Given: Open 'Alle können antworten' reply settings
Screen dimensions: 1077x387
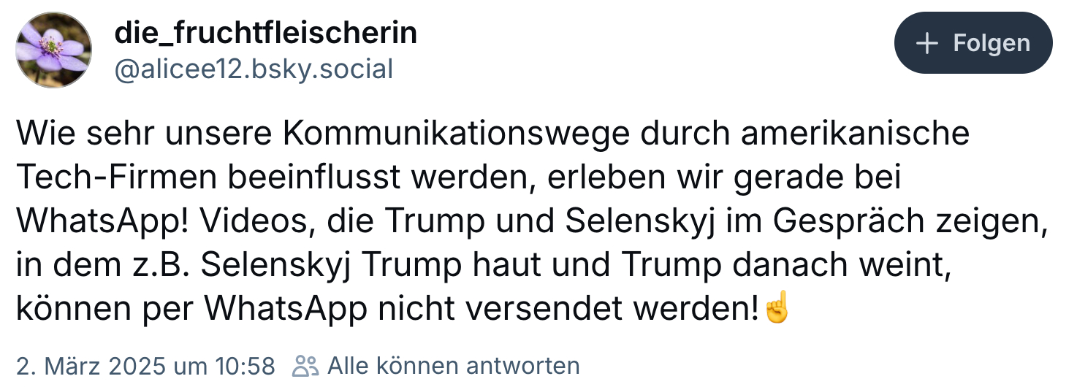Looking at the screenshot, I should point(453,365).
